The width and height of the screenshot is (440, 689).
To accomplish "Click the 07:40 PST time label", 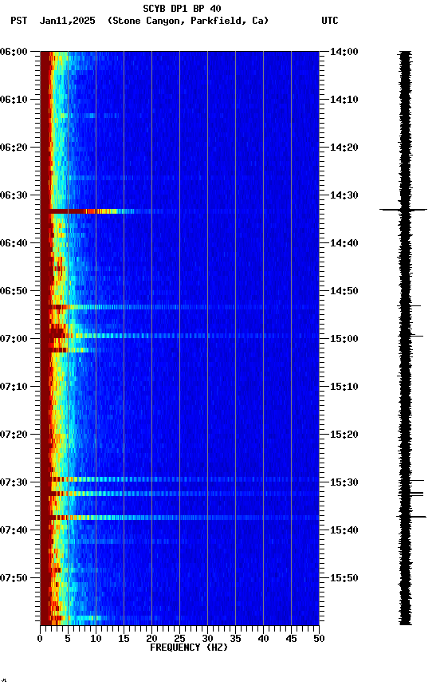I will point(14,530).
